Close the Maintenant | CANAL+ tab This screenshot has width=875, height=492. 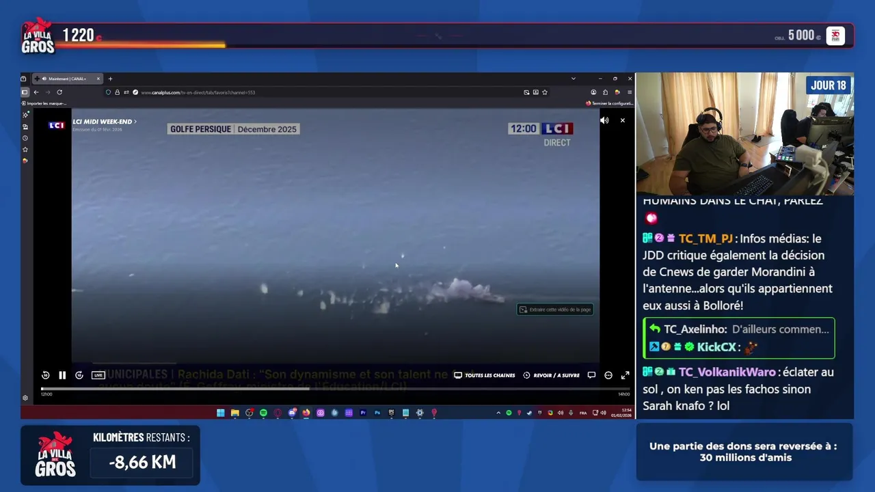[x=98, y=79]
